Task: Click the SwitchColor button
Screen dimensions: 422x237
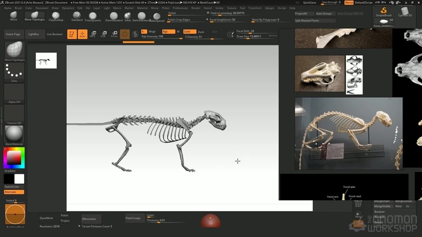Action: [x=14, y=186]
